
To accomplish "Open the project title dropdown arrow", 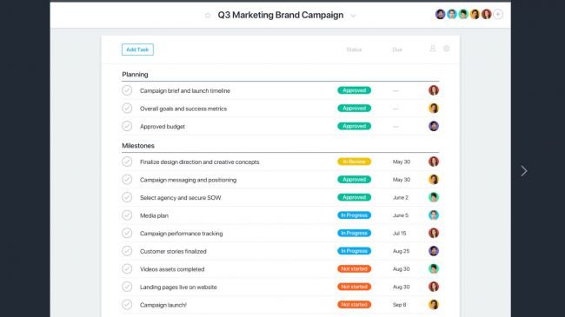I will tap(353, 16).
